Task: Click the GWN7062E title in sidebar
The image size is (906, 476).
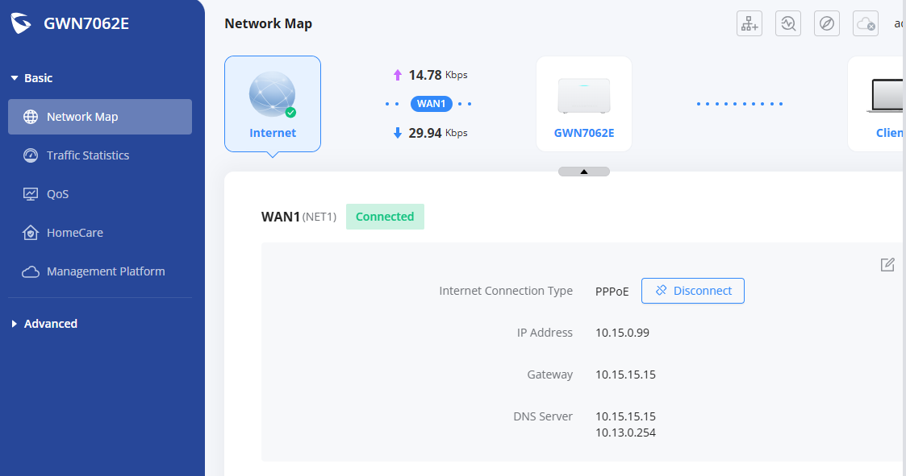Action: 86,23
